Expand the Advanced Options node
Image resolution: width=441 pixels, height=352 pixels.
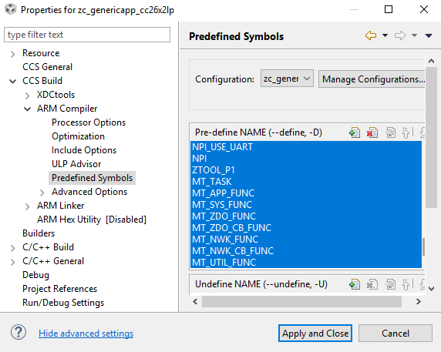click(x=42, y=193)
